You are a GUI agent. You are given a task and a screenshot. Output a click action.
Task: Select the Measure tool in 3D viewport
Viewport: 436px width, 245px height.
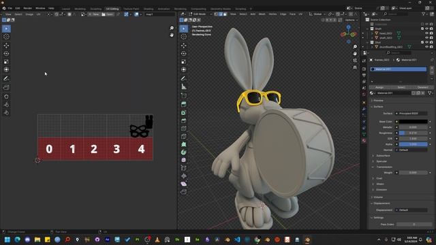(x=183, y=86)
